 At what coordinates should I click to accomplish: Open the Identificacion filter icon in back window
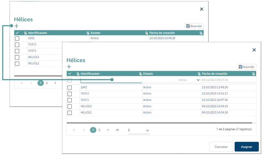tap(25, 33)
